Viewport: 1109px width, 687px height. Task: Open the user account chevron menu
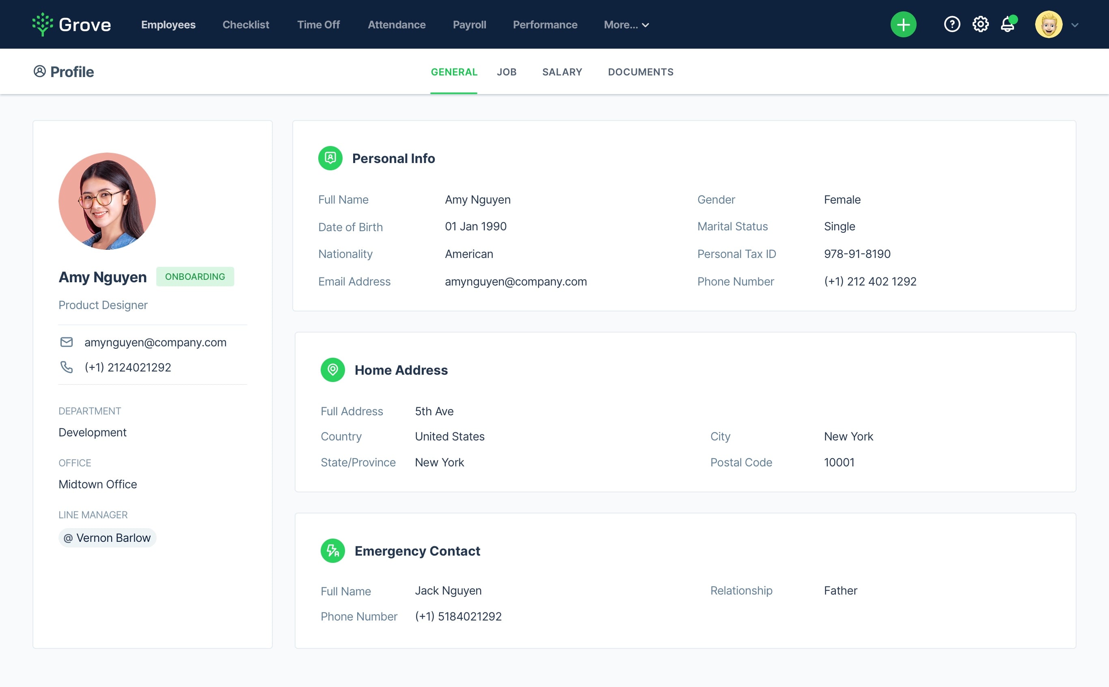click(1074, 25)
